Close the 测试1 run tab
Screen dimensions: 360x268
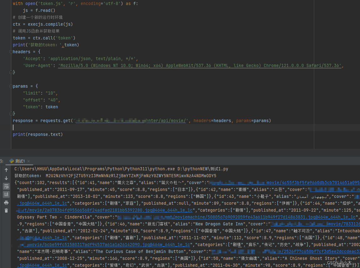coord(29,161)
